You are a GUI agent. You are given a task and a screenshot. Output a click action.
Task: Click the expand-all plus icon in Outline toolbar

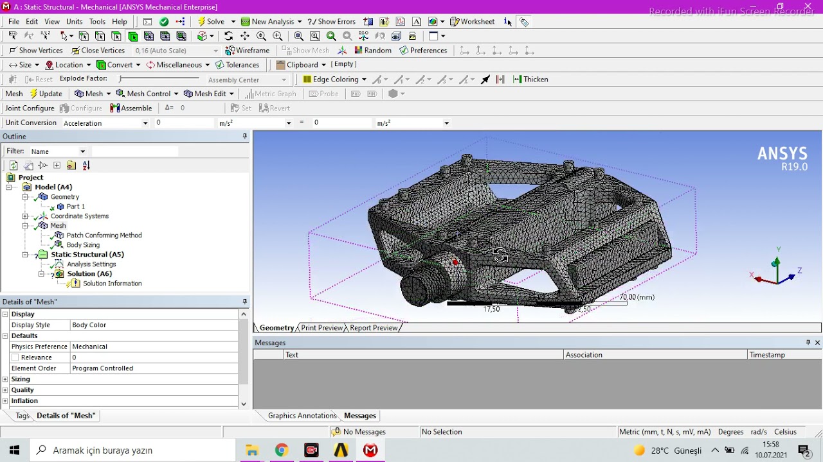tap(57, 166)
